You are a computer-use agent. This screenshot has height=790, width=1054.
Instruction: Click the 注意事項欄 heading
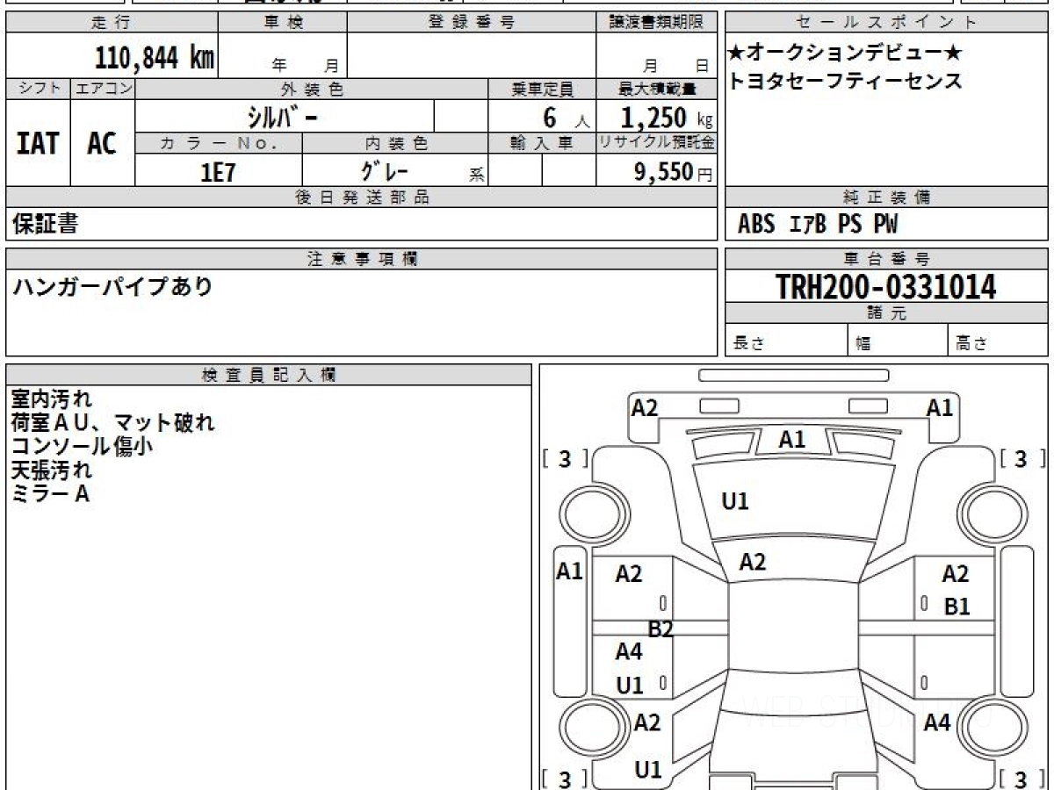(x=362, y=259)
